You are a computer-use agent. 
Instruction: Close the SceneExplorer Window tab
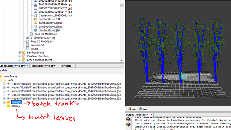[28, 66]
